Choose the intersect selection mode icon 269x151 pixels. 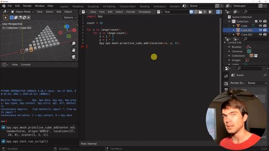click(x=29, y=18)
